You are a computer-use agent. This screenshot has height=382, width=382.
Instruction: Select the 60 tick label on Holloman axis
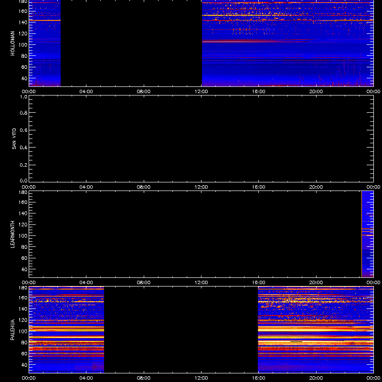click(x=24, y=67)
